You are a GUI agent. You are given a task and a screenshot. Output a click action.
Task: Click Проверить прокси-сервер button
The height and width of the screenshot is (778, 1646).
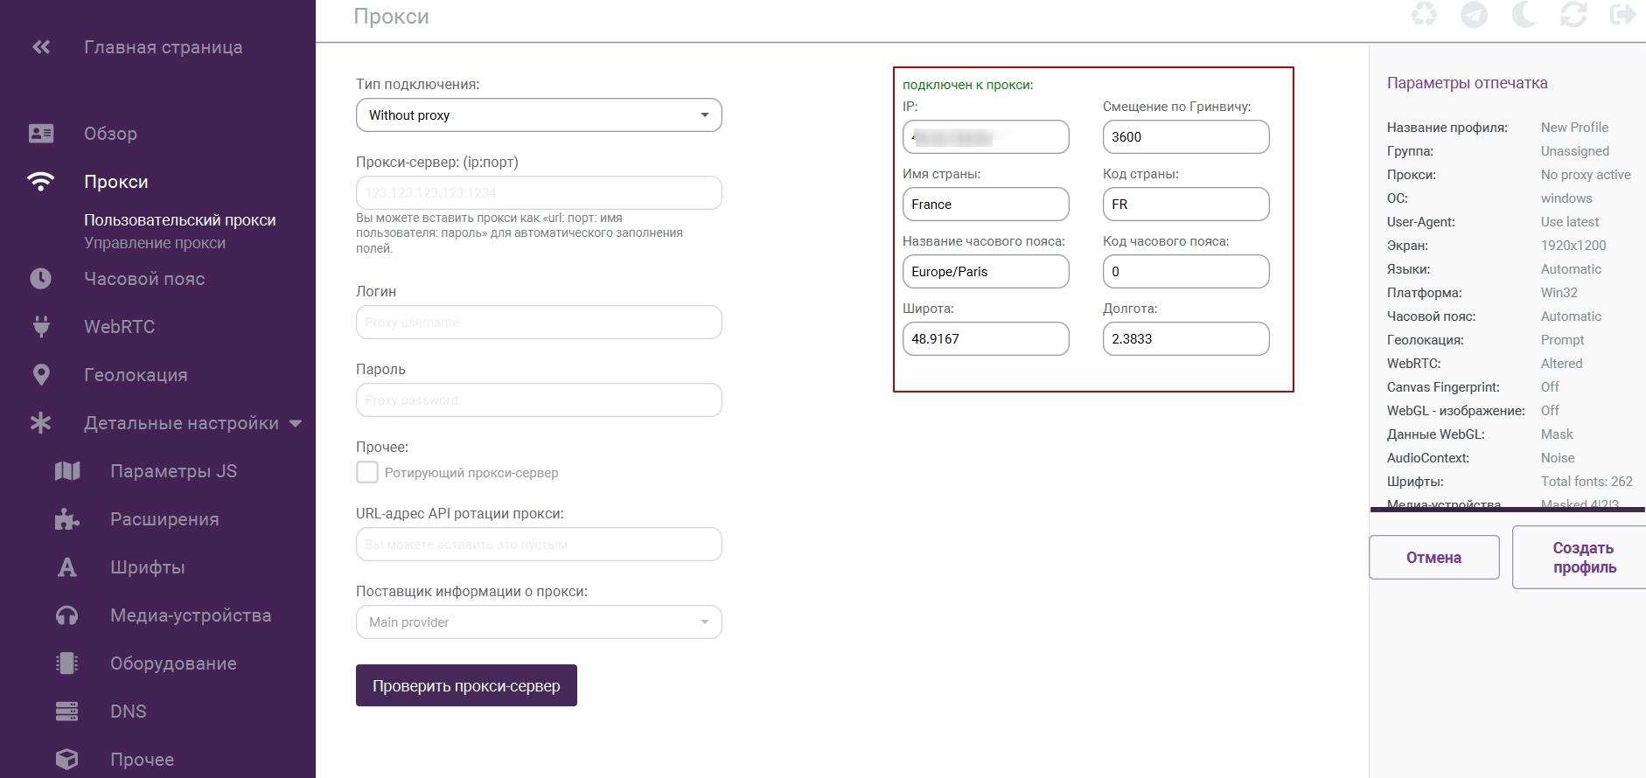pyautogui.click(x=466, y=685)
